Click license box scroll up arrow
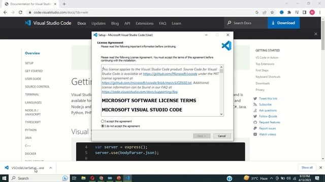The height and width of the screenshot is (182, 325). 221,67
